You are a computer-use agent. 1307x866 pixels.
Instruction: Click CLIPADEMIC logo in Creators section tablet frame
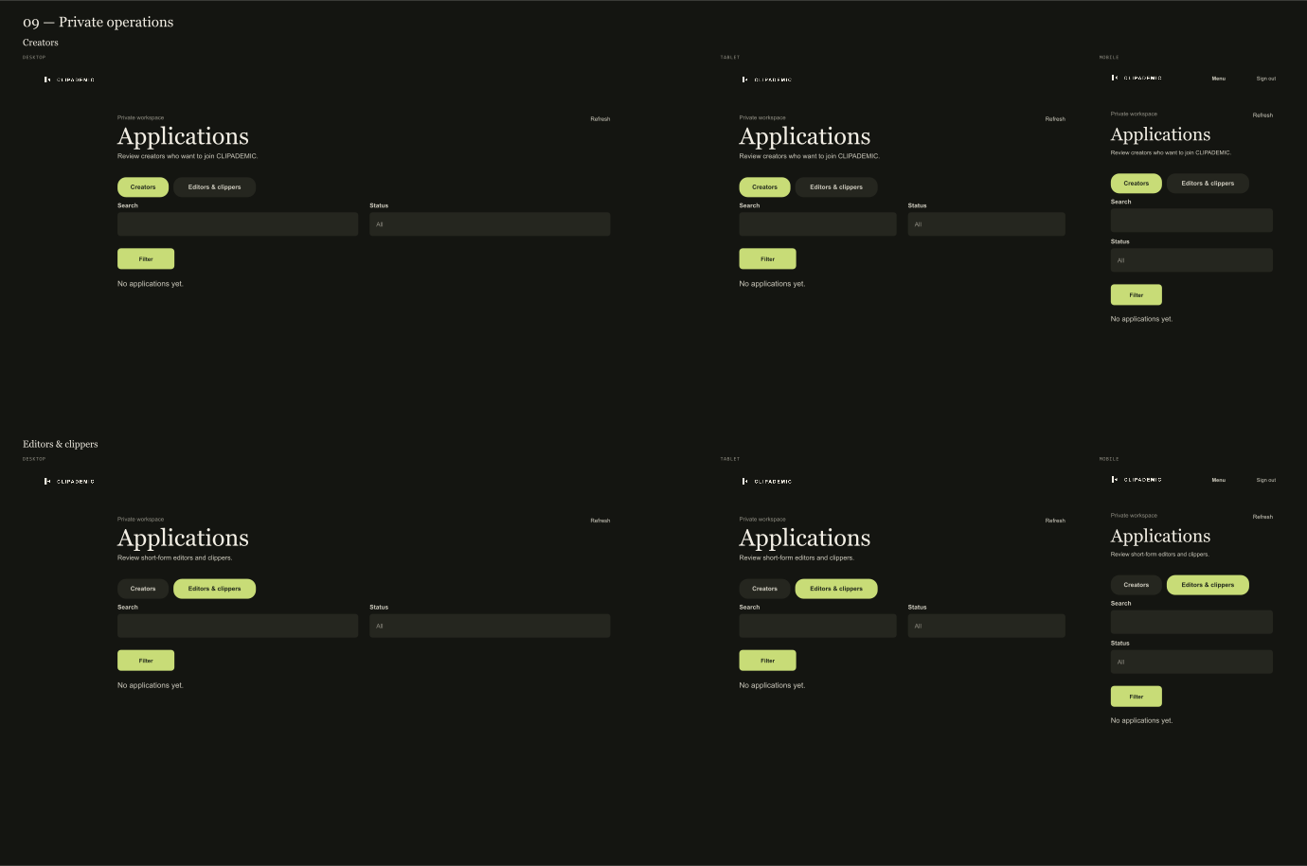pyautogui.click(x=767, y=80)
